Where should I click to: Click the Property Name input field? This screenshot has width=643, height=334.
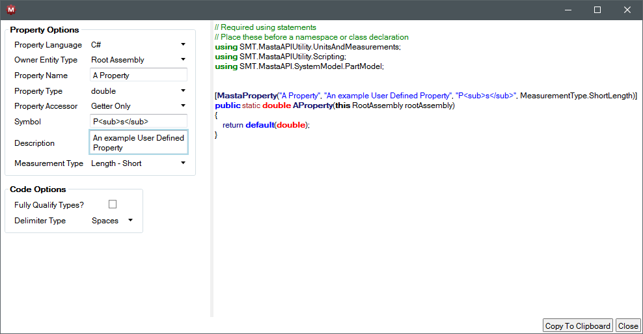[138, 75]
